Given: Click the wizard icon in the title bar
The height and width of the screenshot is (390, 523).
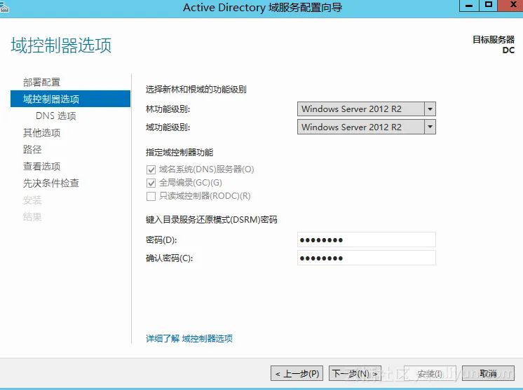Looking at the screenshot, I should pos(4,7).
